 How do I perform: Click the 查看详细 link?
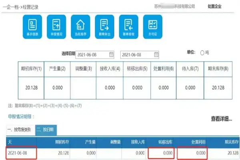point(221,119)
